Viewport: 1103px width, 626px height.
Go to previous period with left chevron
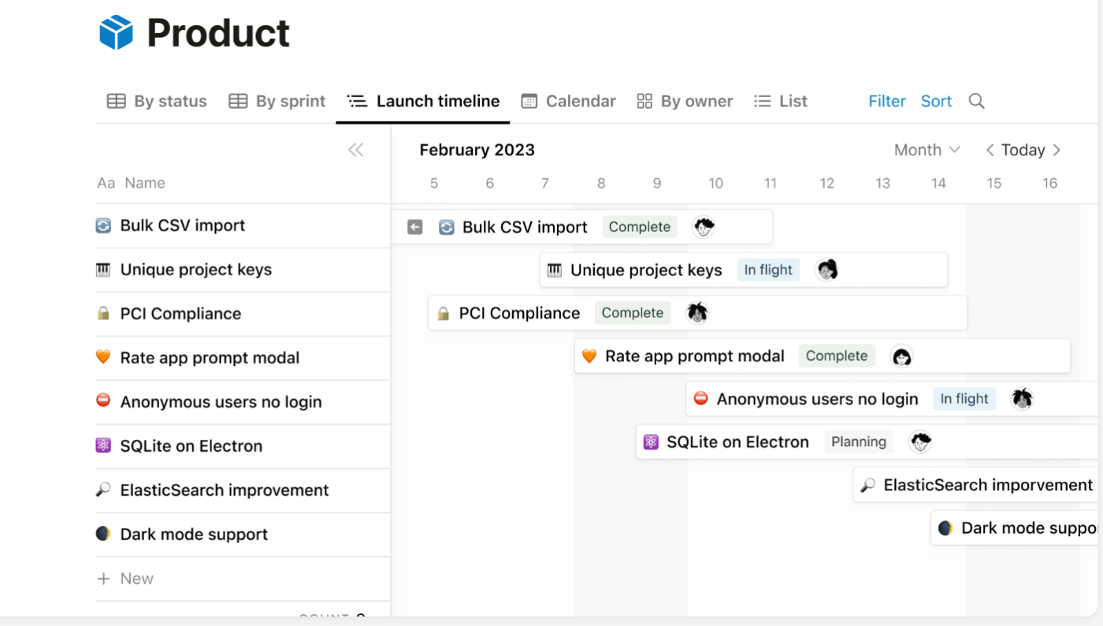(990, 150)
